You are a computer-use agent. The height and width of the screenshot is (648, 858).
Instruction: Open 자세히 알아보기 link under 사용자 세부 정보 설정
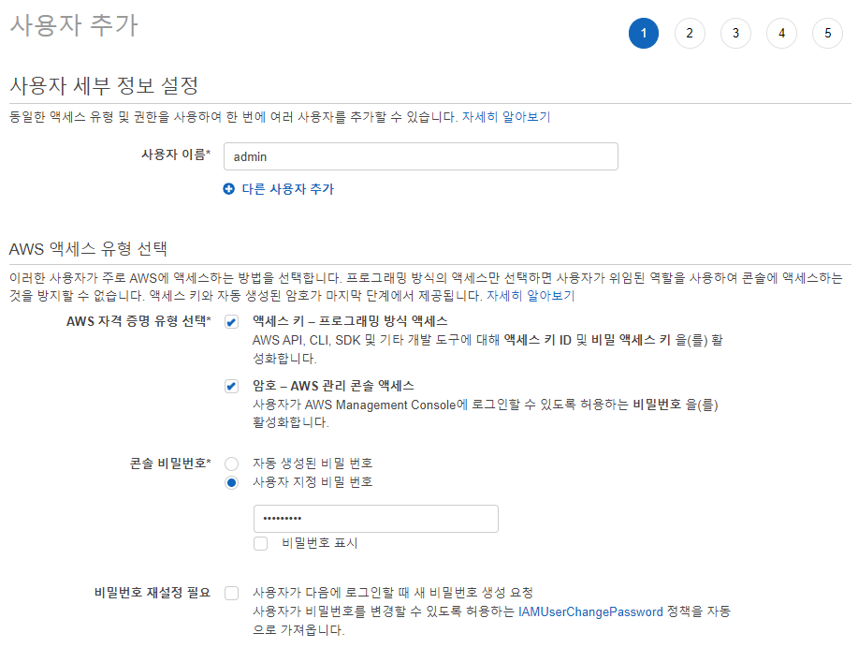(x=506, y=117)
